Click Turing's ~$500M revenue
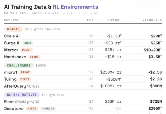 coord(114,79)
